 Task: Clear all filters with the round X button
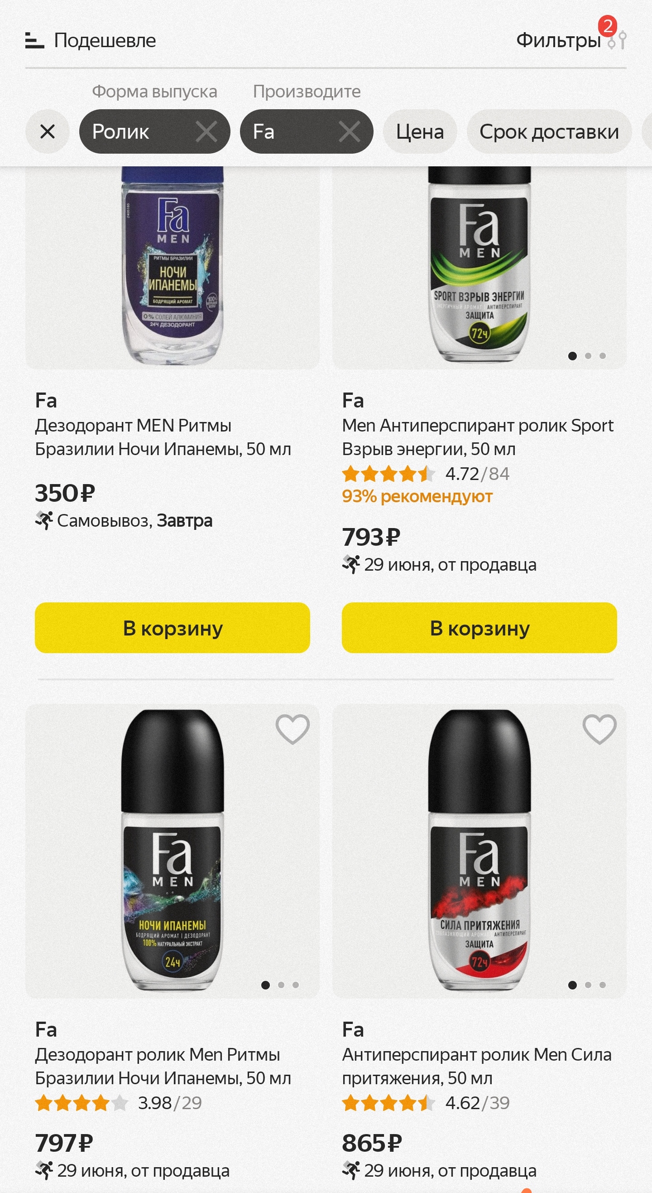pos(47,131)
